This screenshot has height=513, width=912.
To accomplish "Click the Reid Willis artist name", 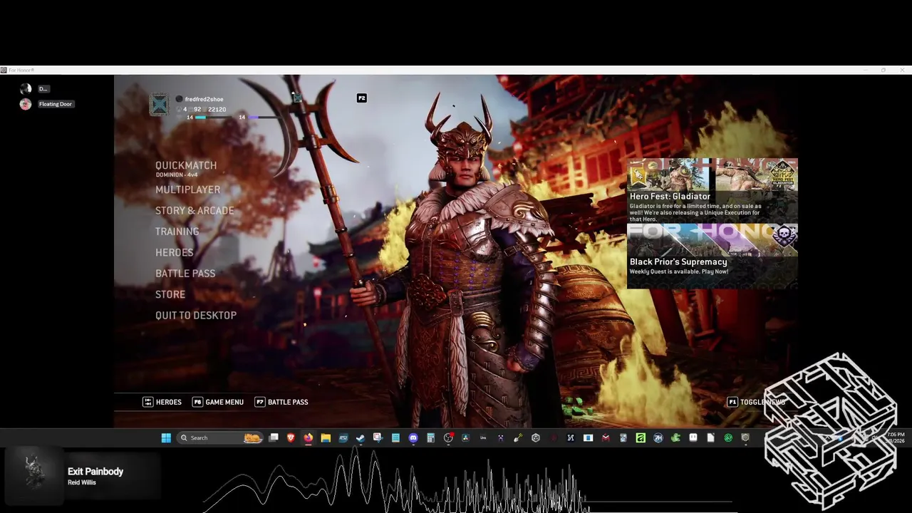I will (82, 482).
